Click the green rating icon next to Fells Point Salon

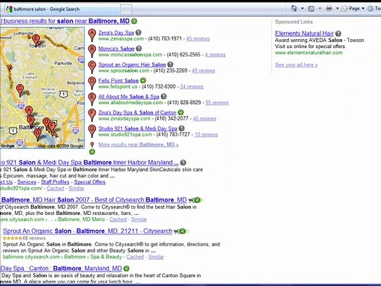[x=143, y=80]
